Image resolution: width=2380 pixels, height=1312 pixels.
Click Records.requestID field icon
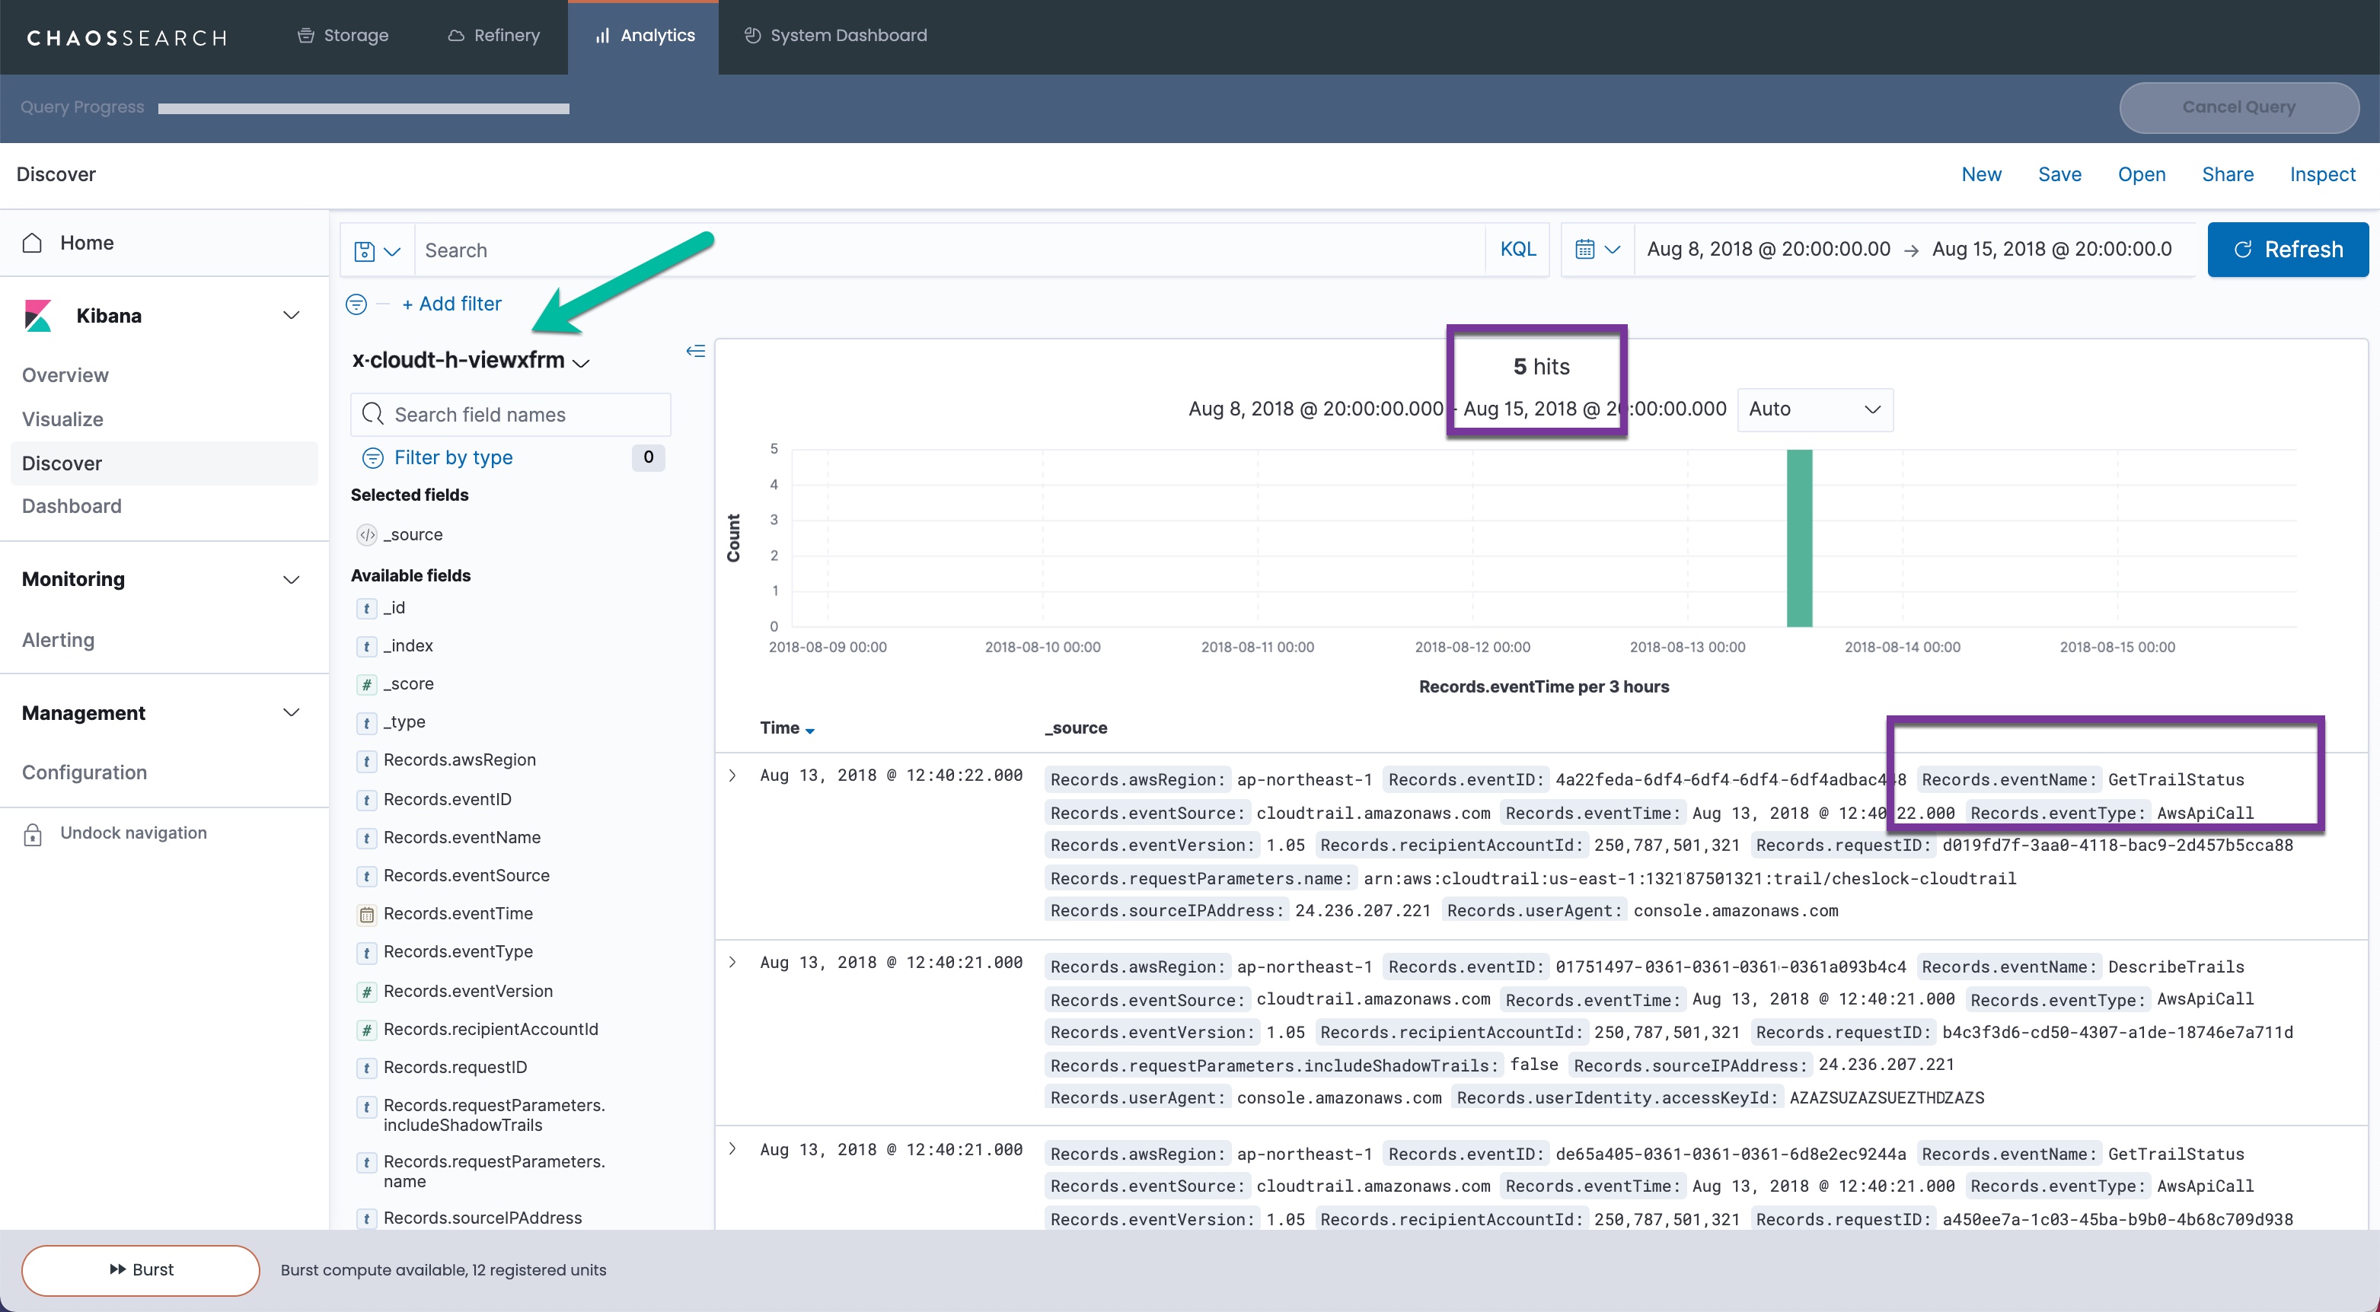367,1068
